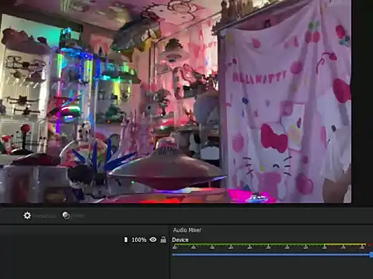Click the Properties text label in toolbar
373x279 pixels.
(45, 216)
